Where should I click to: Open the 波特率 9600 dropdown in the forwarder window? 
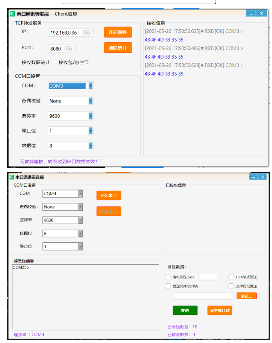pyautogui.click(x=91, y=116)
